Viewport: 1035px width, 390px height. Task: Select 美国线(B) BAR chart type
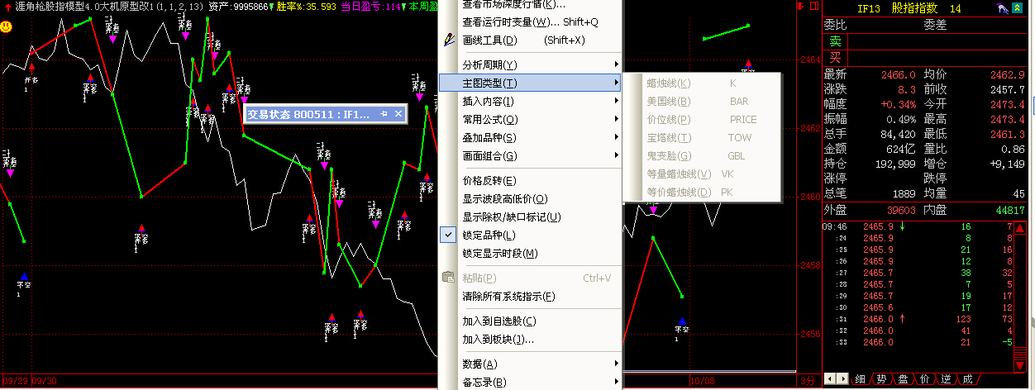(702, 102)
